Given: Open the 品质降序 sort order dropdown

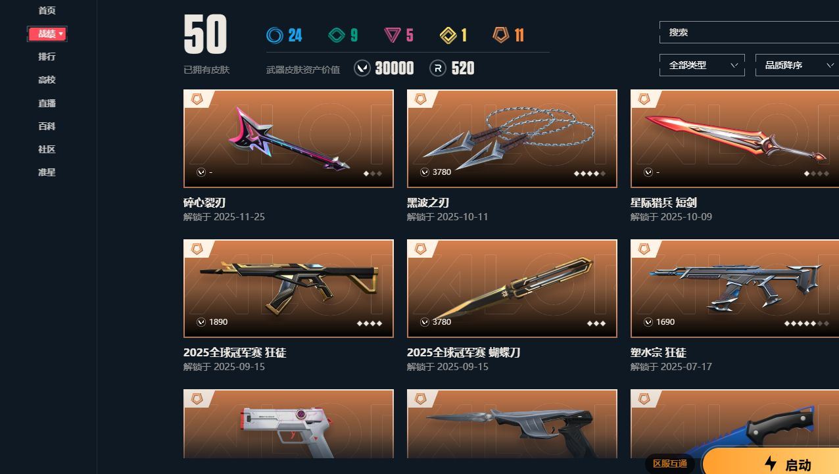Looking at the screenshot, I should (797, 65).
